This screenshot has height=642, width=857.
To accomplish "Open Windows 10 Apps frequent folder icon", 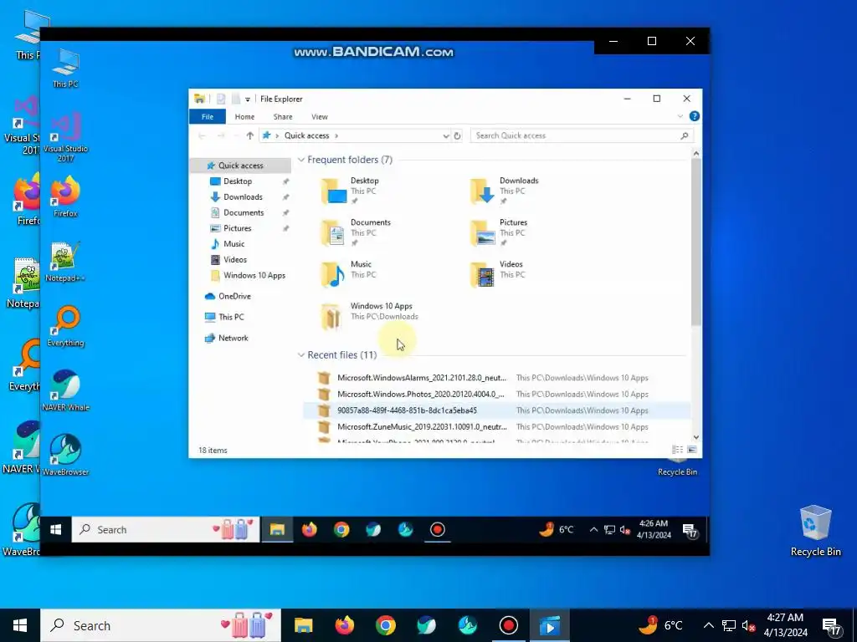I will [x=331, y=317].
